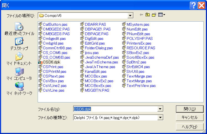207x134 pixels.
Task: Select file name CSPtext.pas
Action: (x=54, y=76)
